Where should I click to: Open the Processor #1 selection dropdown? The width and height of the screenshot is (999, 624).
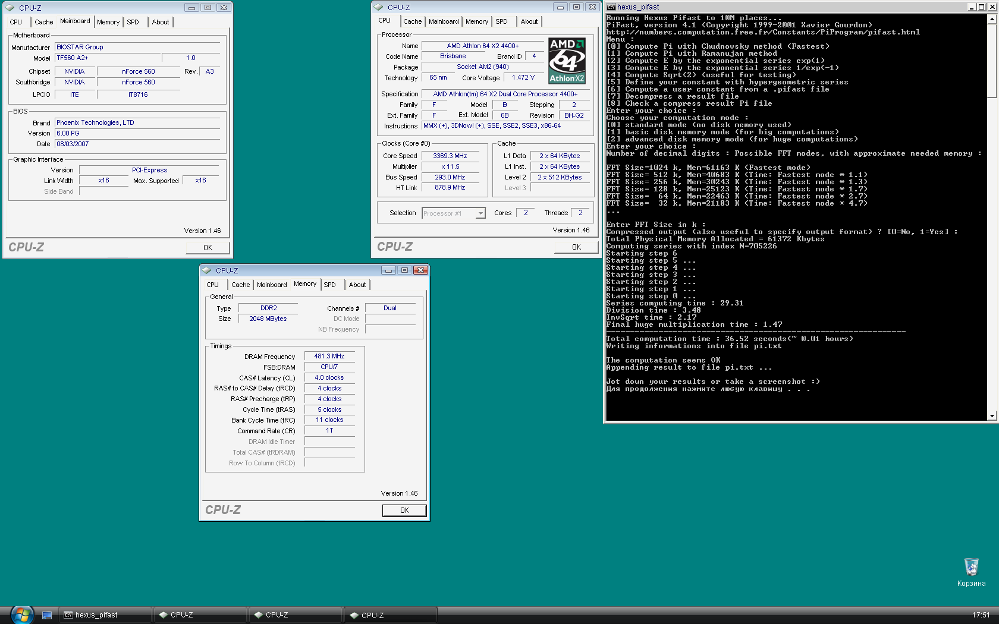pos(480,213)
